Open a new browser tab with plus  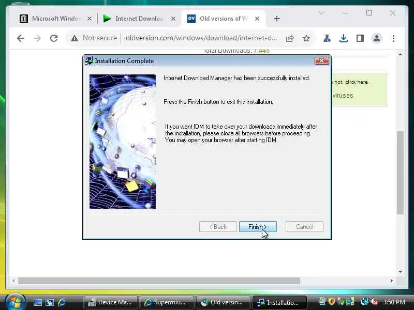[277, 19]
